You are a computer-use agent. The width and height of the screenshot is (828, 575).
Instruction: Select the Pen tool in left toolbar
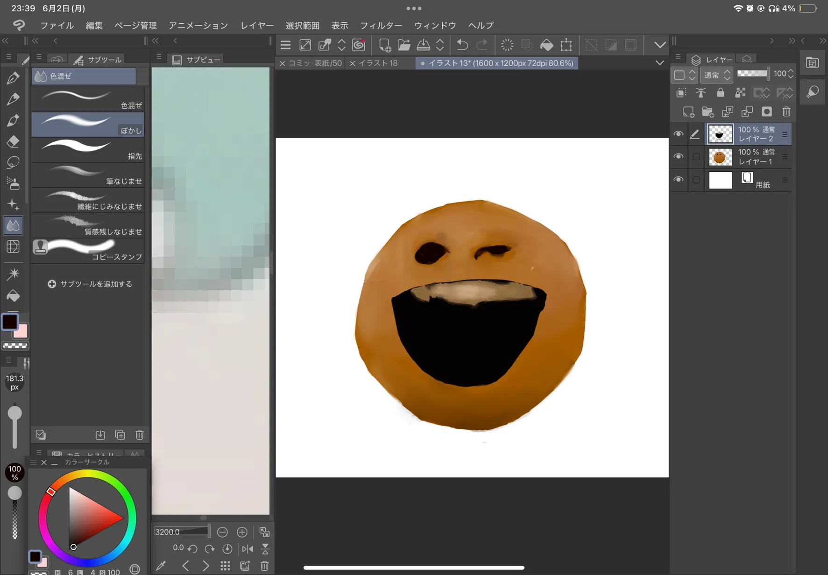pos(13,78)
